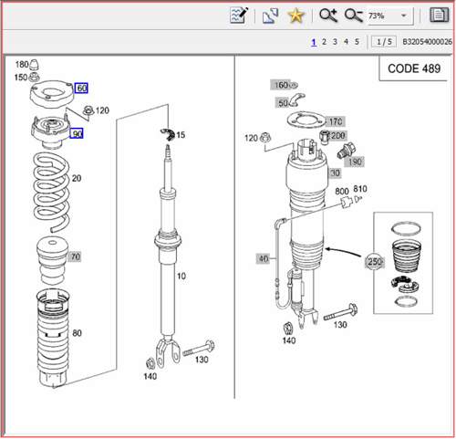Select part callout 190 valve

pyautogui.click(x=354, y=162)
